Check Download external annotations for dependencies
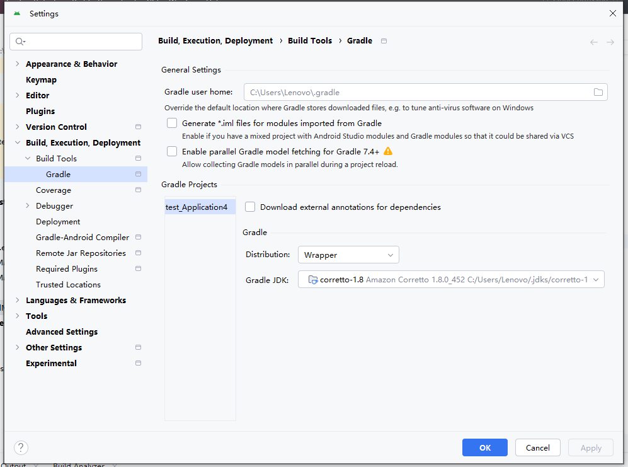The width and height of the screenshot is (628, 467). (x=250, y=207)
